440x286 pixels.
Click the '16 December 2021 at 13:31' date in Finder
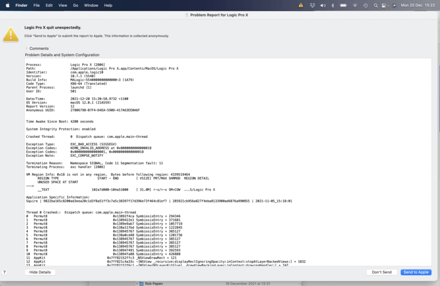248,284
